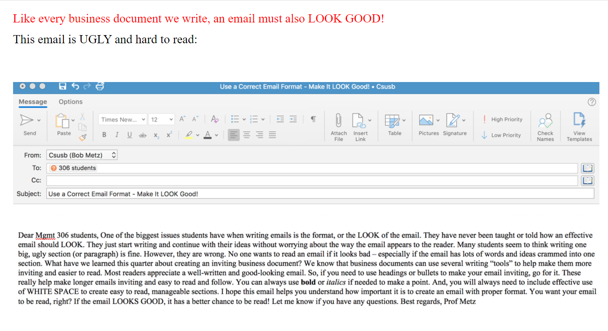Toggle Underline formatting
Screen dimensions: 608x331
(130, 135)
